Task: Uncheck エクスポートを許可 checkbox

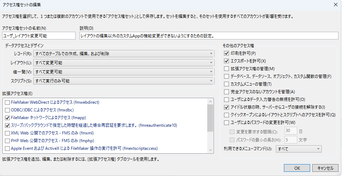Action: tap(226, 61)
